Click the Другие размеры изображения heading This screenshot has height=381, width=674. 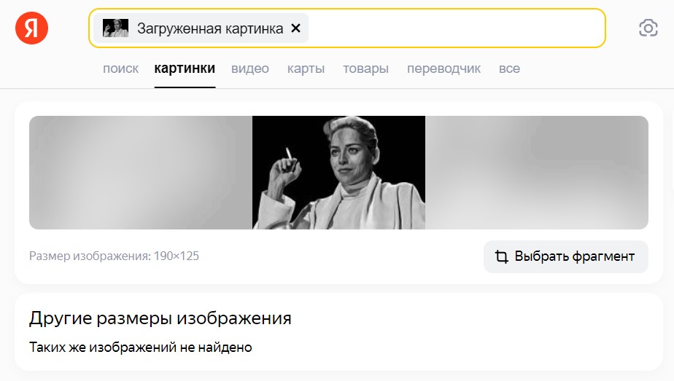point(160,318)
